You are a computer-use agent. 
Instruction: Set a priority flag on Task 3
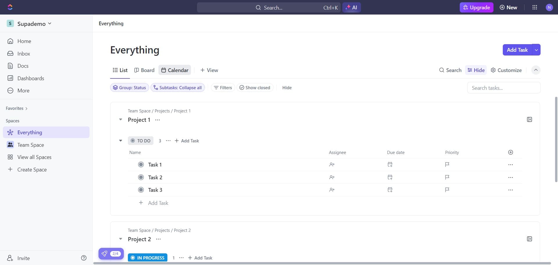pyautogui.click(x=447, y=190)
